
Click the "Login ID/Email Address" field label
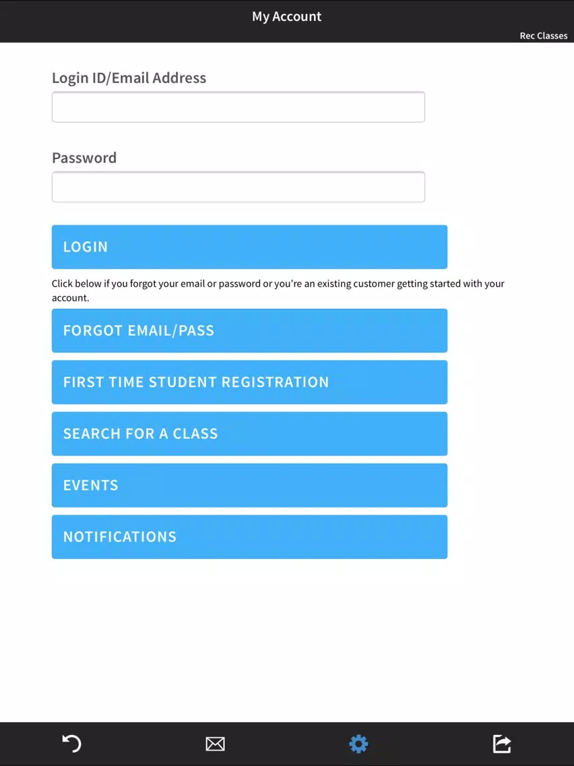pos(129,78)
